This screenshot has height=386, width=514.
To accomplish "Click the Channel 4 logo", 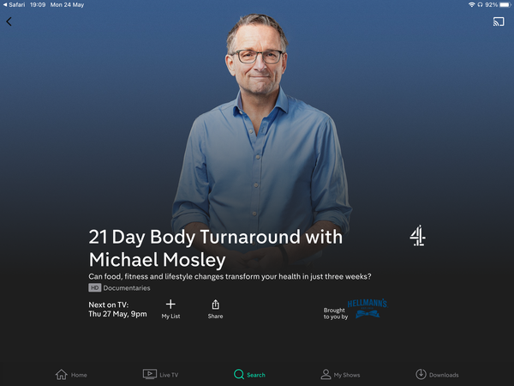I will pyautogui.click(x=418, y=236).
